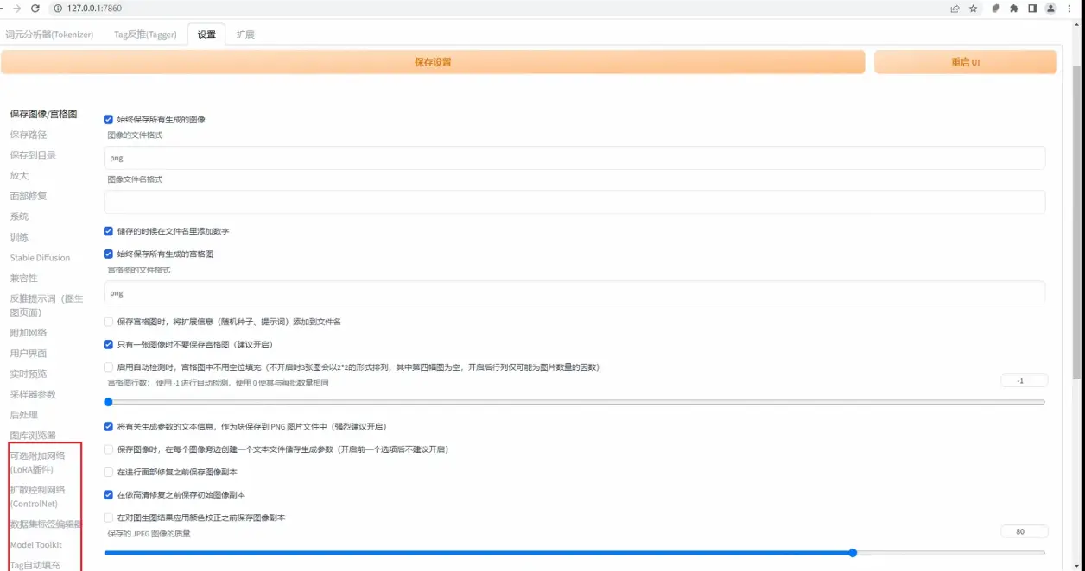The width and height of the screenshot is (1085, 571).
Task: Uncheck 在做高清修复之前保存初始图像副本
Action: point(108,494)
